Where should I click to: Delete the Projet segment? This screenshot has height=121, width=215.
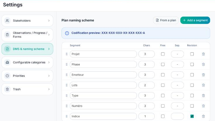pyautogui.click(x=203, y=54)
